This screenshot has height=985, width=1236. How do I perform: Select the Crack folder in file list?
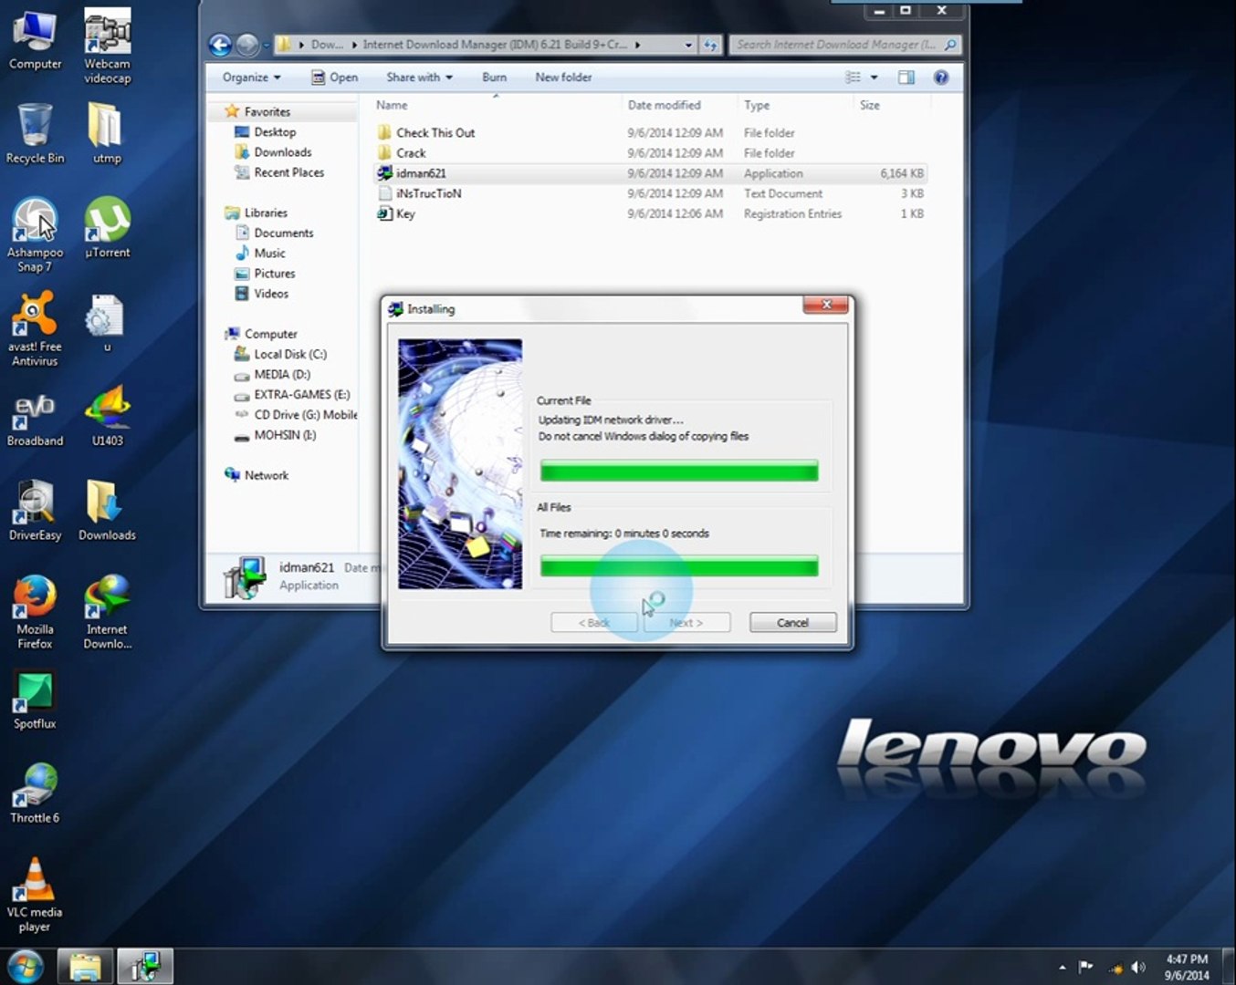pos(411,153)
